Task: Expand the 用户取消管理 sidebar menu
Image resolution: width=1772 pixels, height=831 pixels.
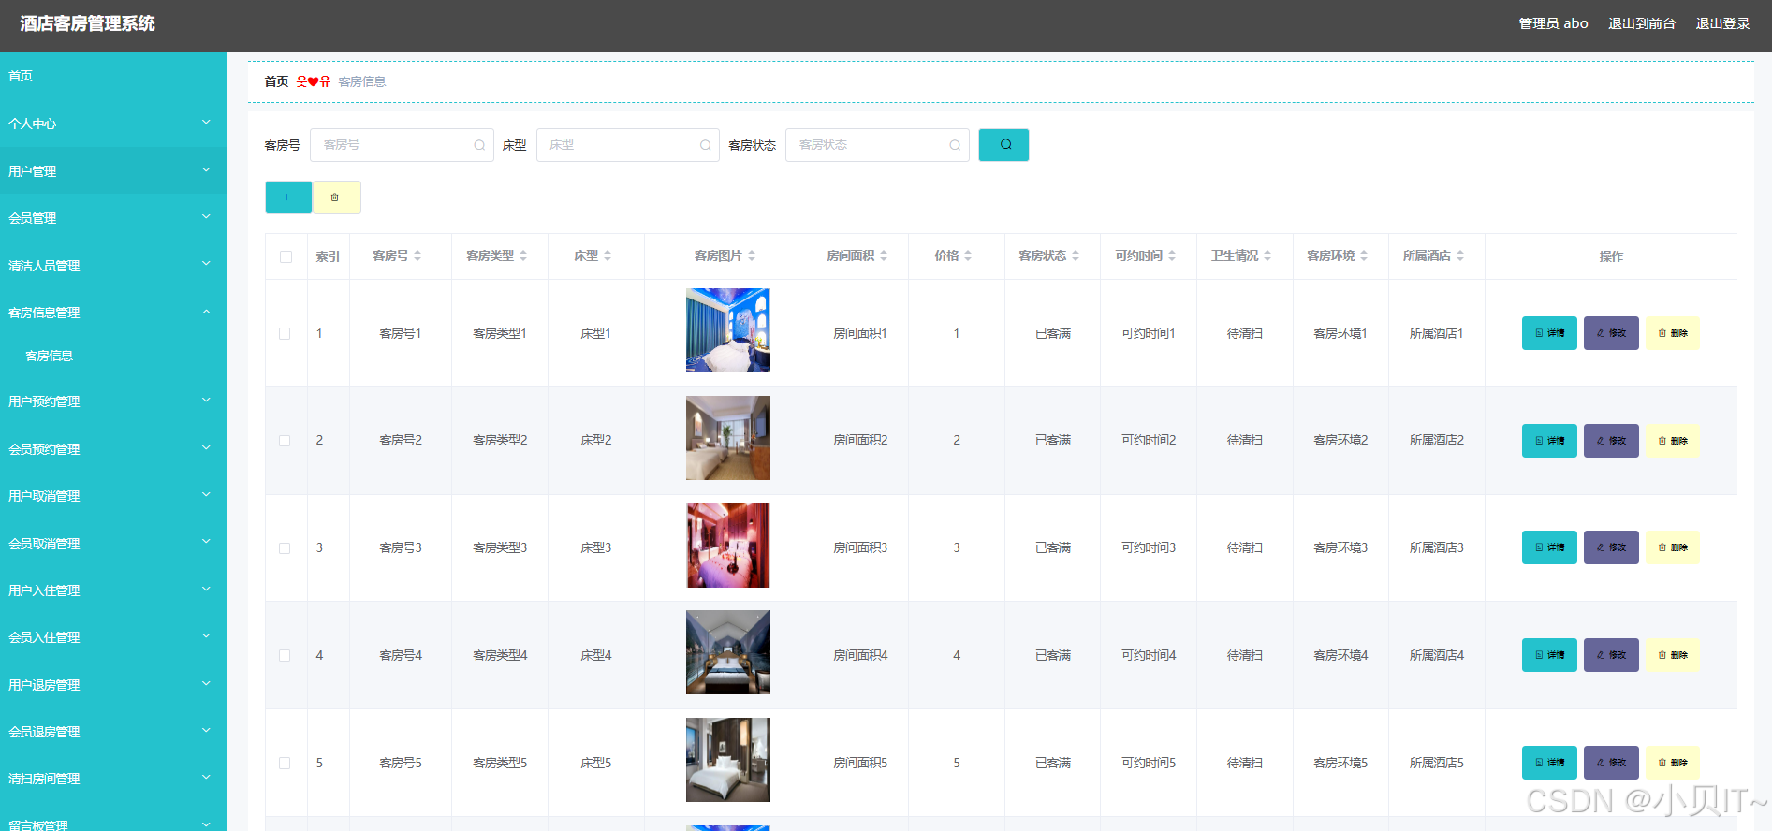Action: click(113, 496)
